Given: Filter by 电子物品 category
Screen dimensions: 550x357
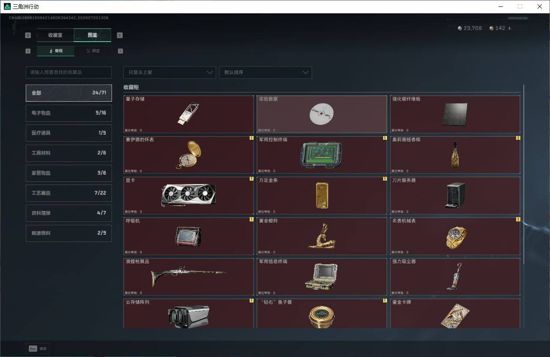Looking at the screenshot, I should coord(69,113).
